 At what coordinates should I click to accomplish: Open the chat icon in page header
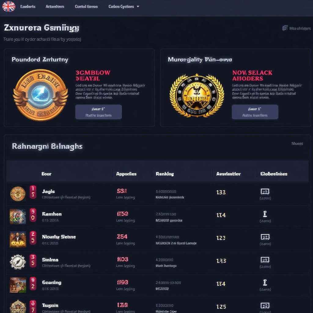285,28
